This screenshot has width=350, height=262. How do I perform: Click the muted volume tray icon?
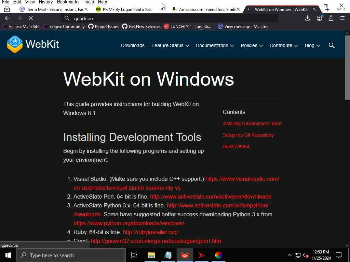tap(306, 255)
